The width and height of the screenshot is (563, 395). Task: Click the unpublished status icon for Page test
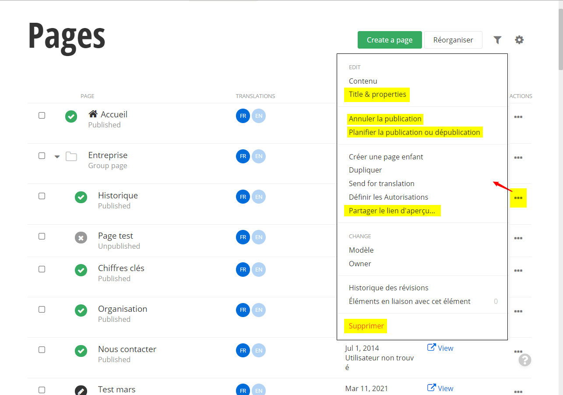[x=81, y=238]
